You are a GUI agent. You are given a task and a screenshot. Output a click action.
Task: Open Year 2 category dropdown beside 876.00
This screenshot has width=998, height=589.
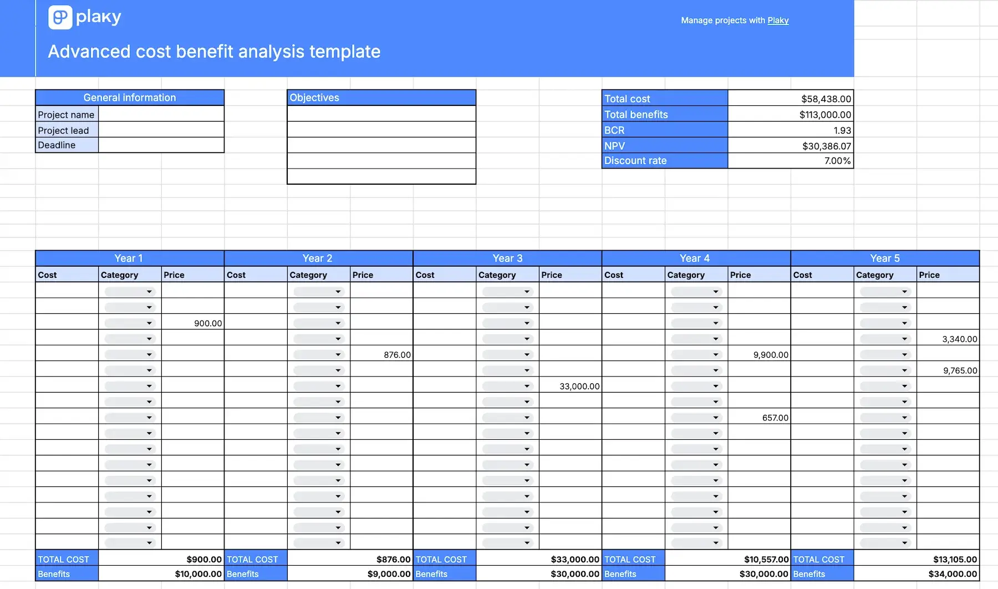[318, 354]
